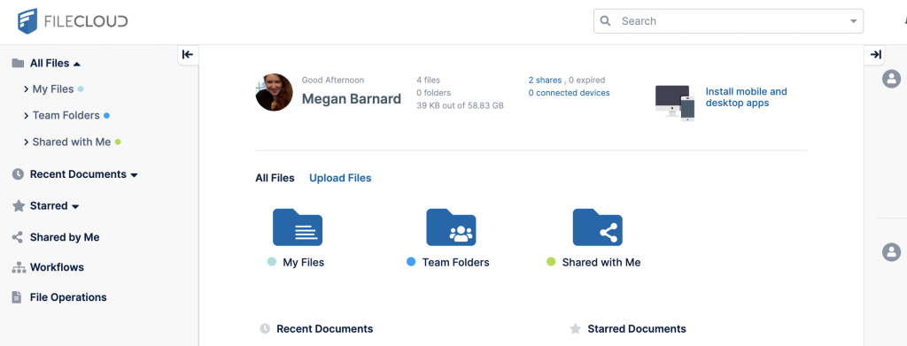Click the Shared by Me share icon

click(x=18, y=237)
